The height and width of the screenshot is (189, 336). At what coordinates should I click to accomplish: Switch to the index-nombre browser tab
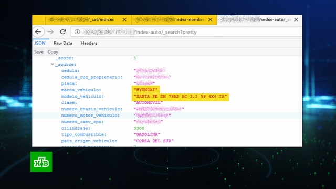click(174, 20)
